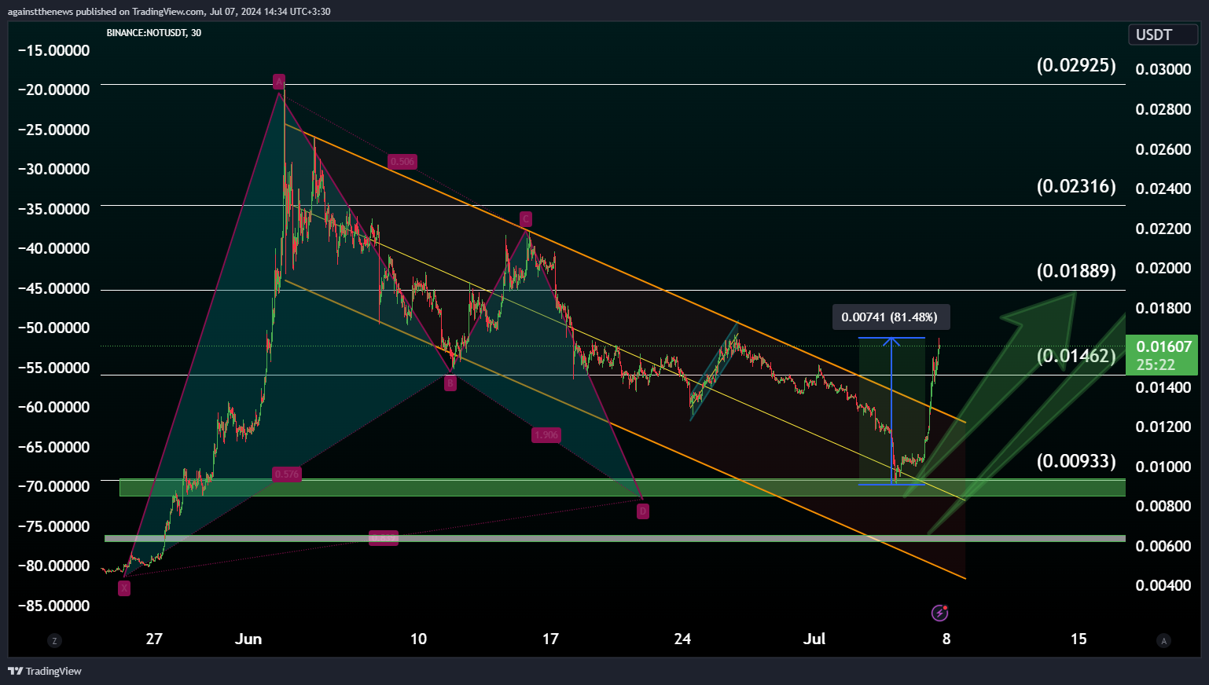
Task: Click the TradingView logo in the footer
Action: pyautogui.click(x=45, y=671)
